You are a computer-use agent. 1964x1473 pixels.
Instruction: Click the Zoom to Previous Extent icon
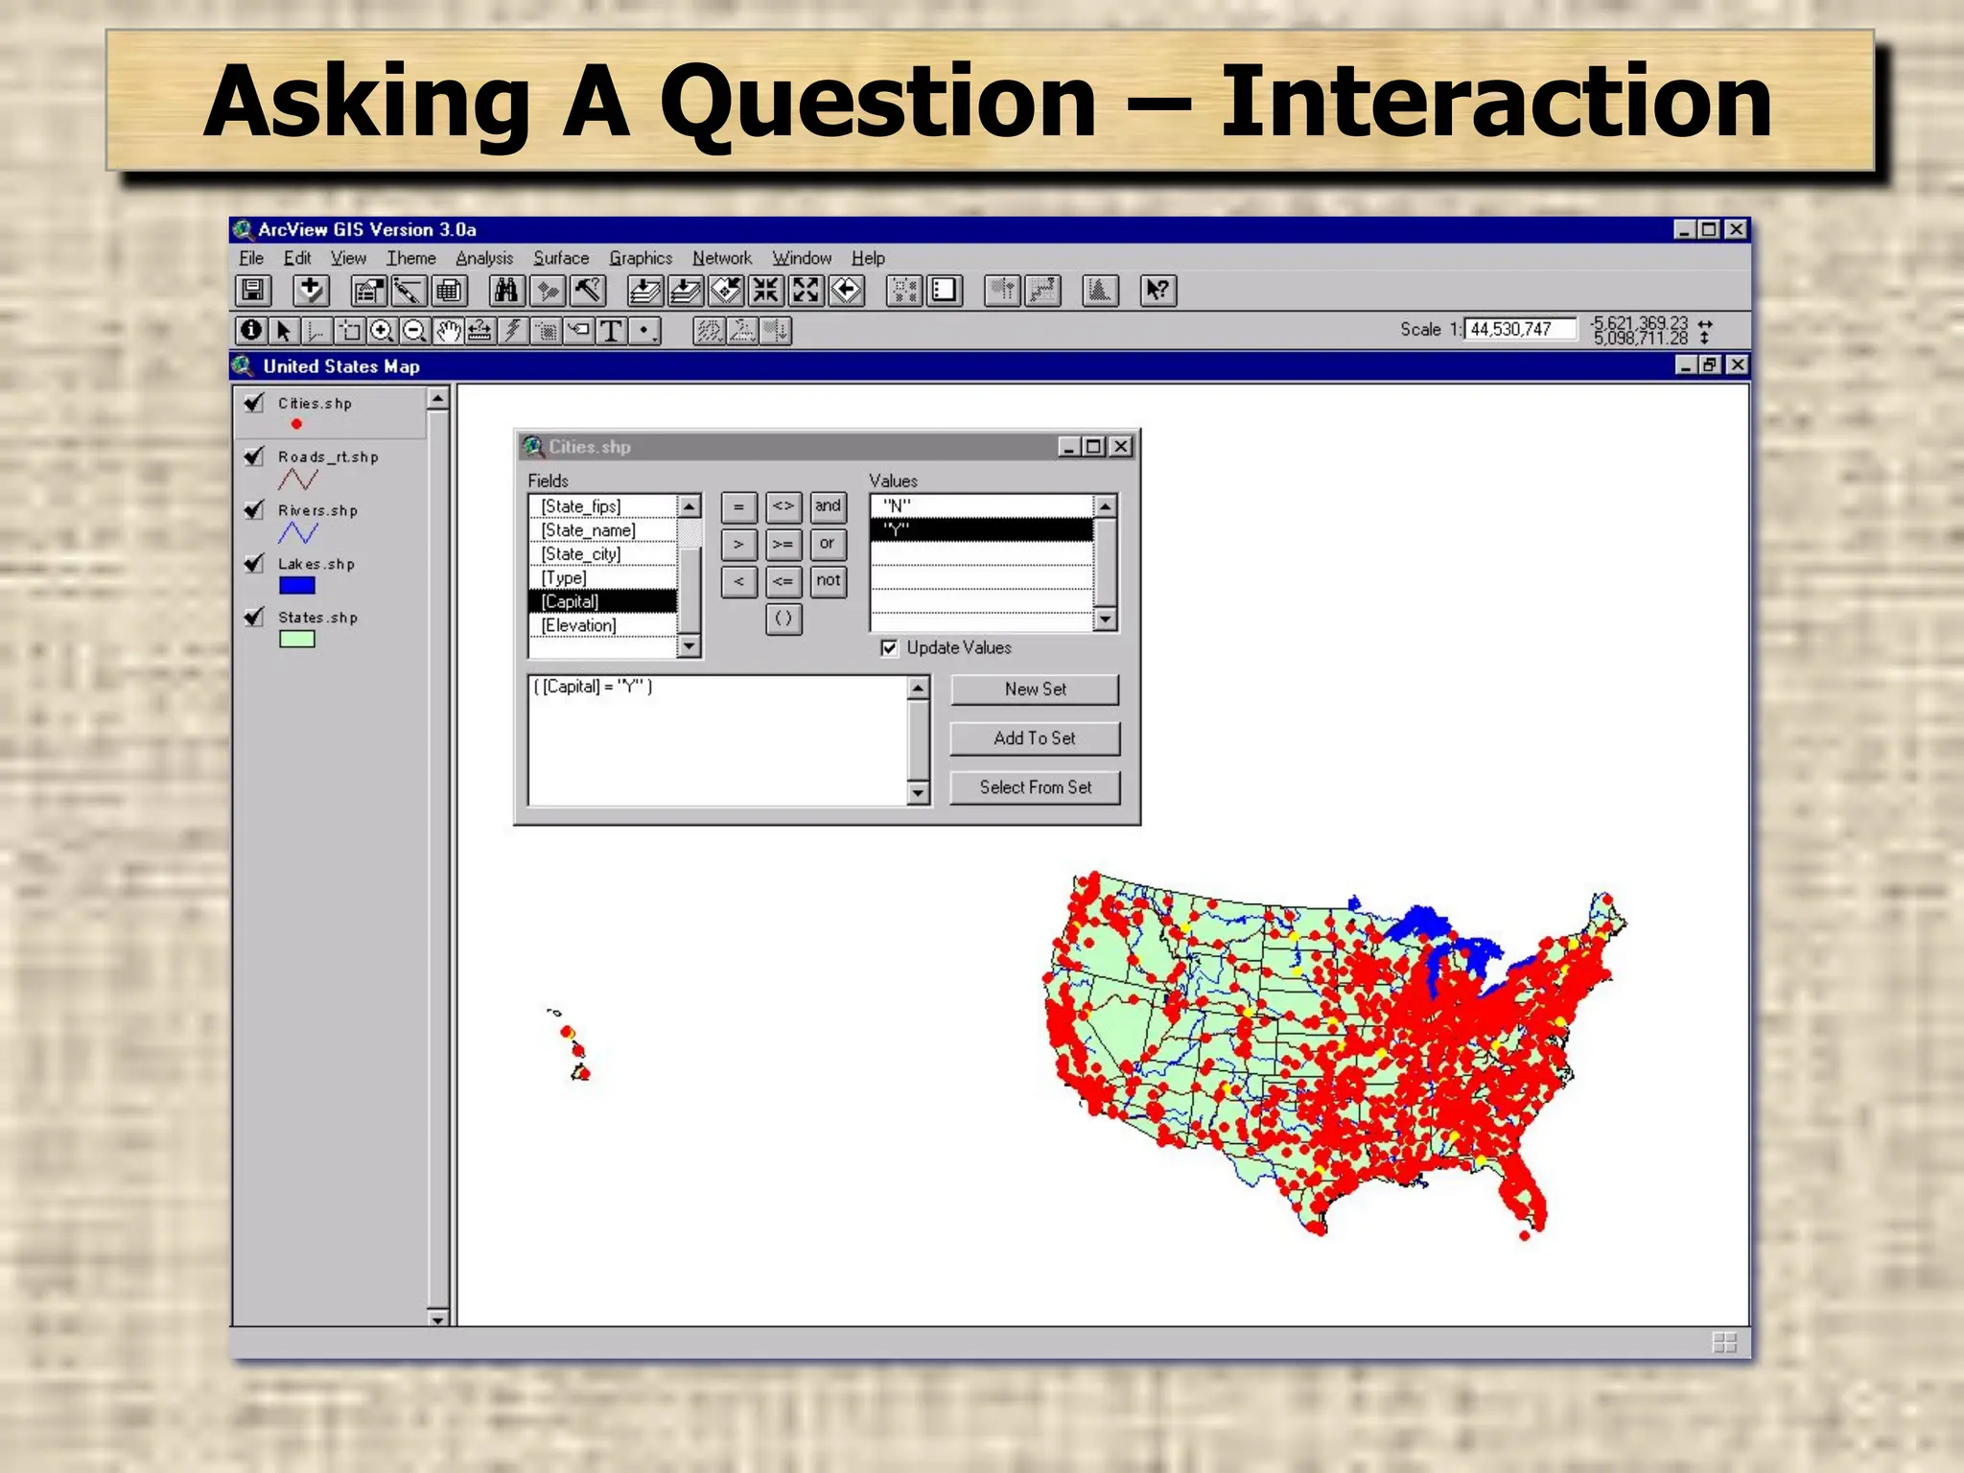point(847,290)
